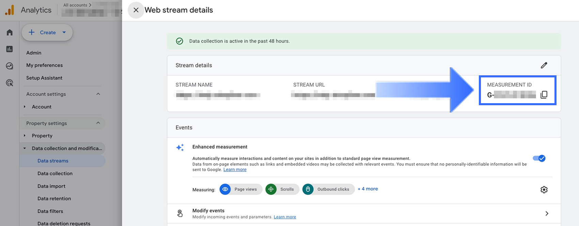The width and height of the screenshot is (579, 226).
Task: Open the Modify events row
Action: click(x=364, y=213)
